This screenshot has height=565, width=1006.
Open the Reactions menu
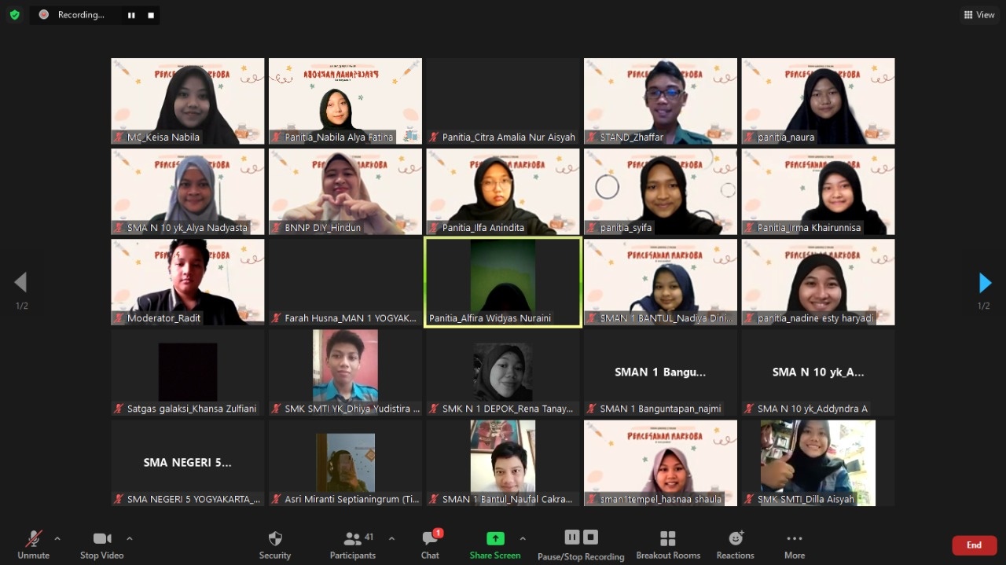735,545
